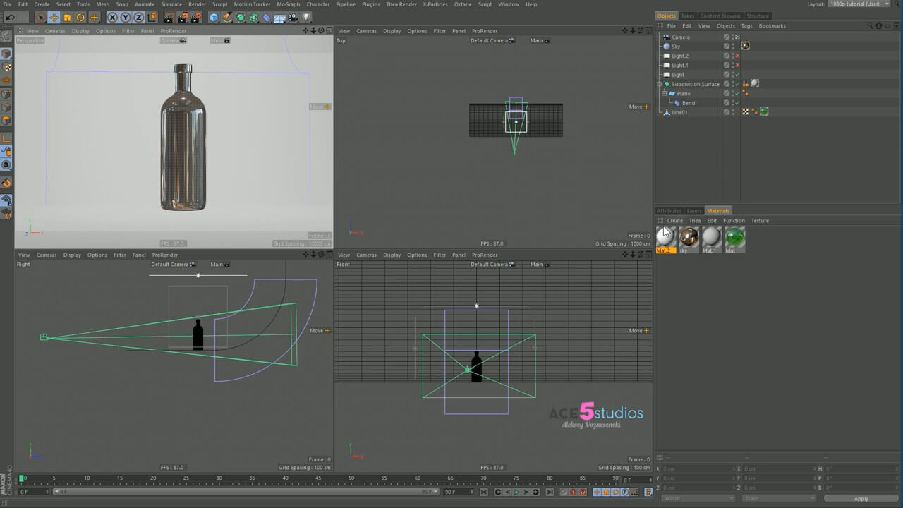Enable Light.2 using its red cross
This screenshot has height=508, width=903.
click(737, 56)
